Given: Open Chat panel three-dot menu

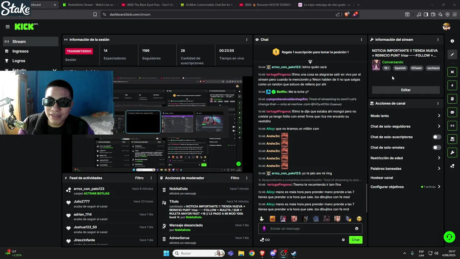Looking at the screenshot, I should pyautogui.click(x=362, y=40).
